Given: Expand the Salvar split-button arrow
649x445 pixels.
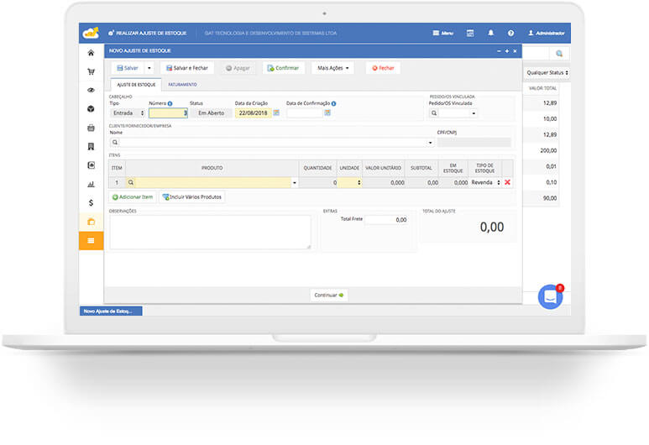Looking at the screenshot, I should (149, 68).
